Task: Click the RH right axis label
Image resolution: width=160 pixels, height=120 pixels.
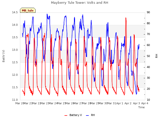Action: coord(156,56)
